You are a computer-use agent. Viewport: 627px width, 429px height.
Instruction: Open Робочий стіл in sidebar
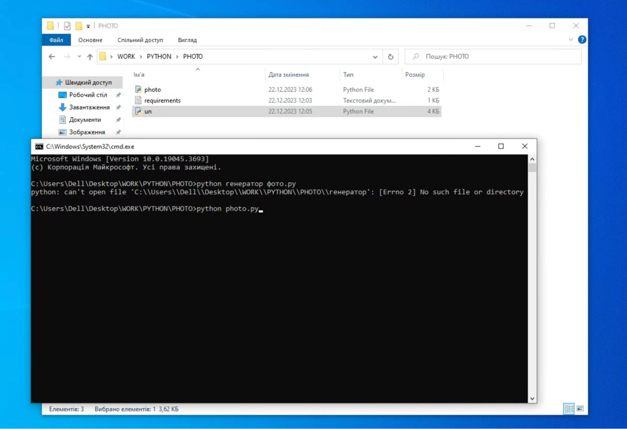88,95
